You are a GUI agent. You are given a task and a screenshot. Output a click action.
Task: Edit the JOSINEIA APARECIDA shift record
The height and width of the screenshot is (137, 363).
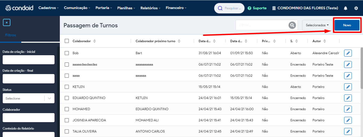pyautogui.click(x=348, y=120)
